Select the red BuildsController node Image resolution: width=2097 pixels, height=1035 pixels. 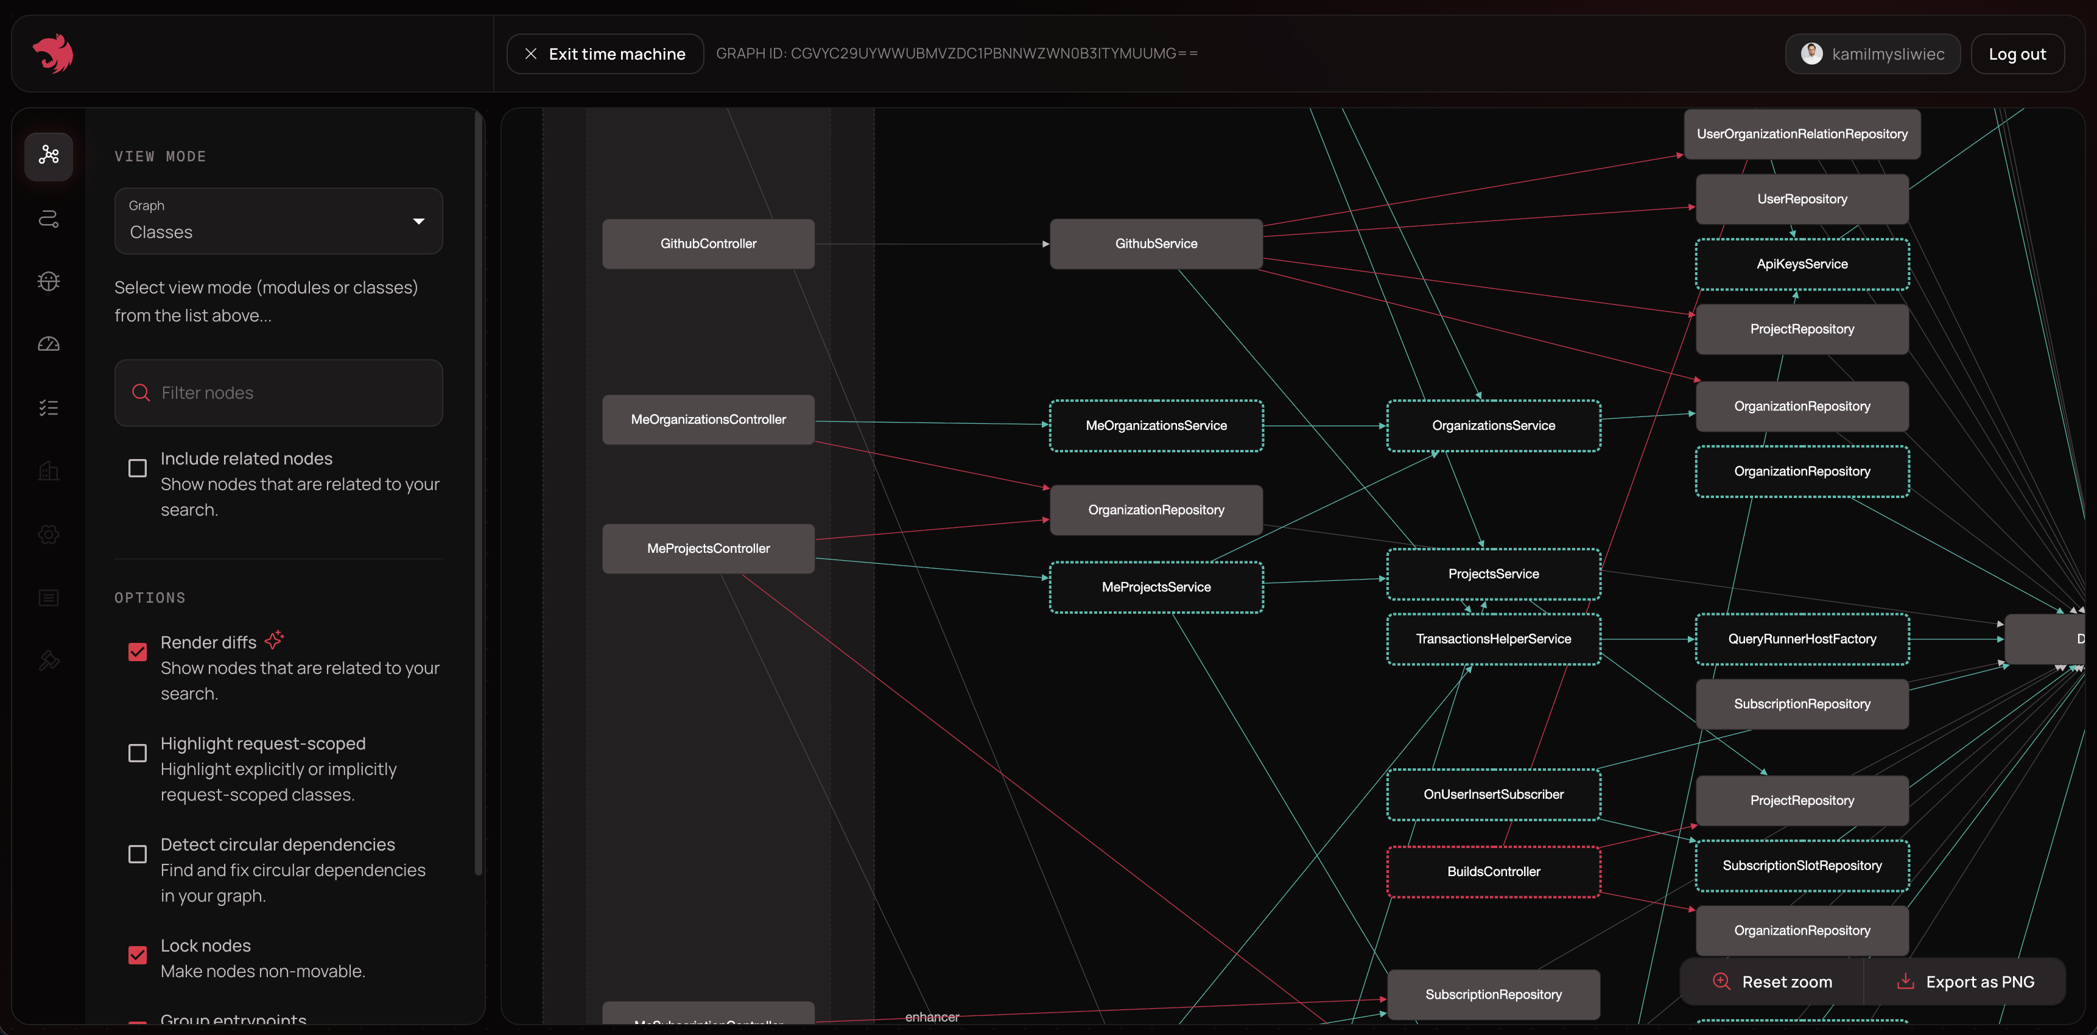click(x=1493, y=871)
